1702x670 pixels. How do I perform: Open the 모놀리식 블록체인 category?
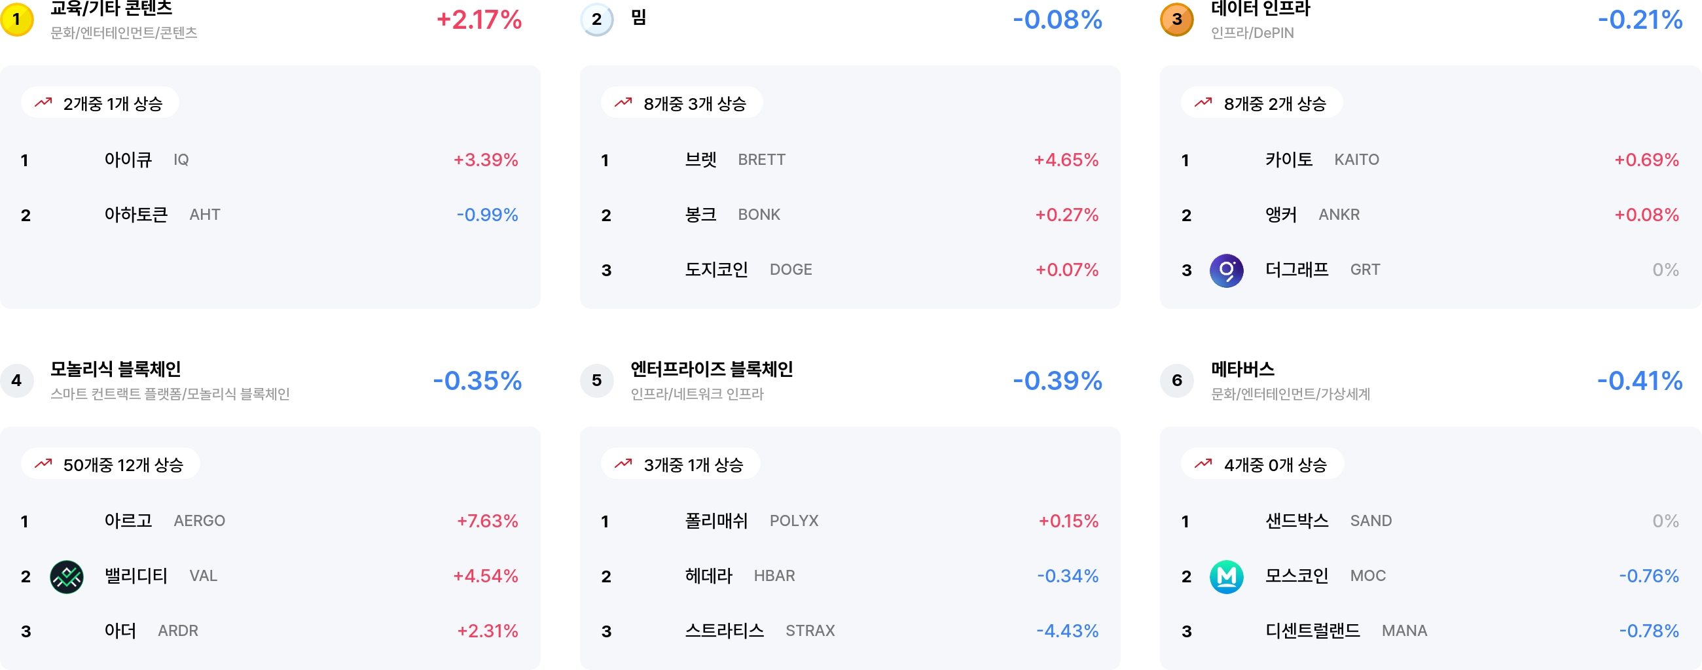coord(116,369)
